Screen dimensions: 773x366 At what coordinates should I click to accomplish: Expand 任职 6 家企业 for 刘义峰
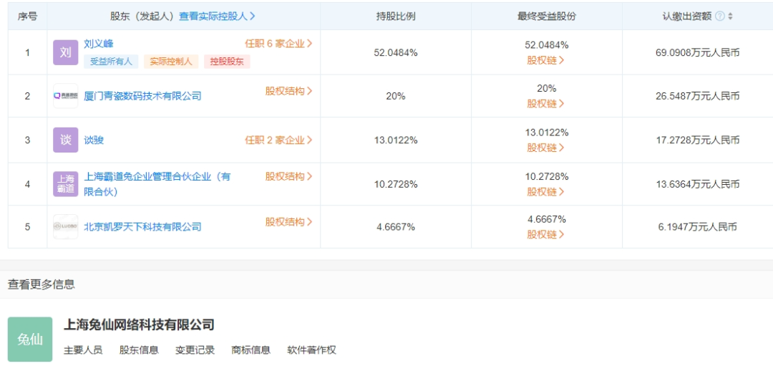coord(278,44)
